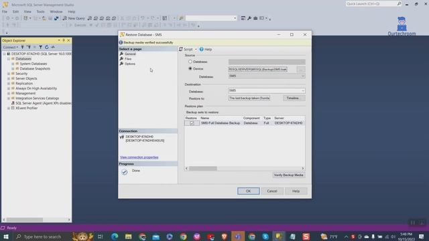Select the Always On High Availability node
This screenshot has height=241, width=429.
36,88
